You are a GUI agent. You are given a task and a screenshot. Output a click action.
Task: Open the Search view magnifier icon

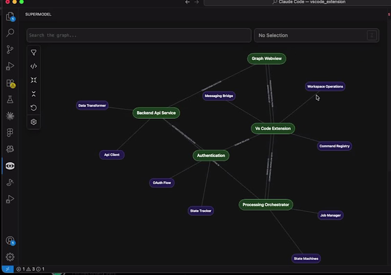click(10, 33)
